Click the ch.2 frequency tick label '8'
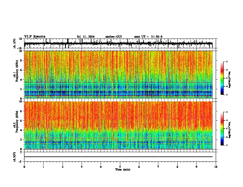The height and width of the screenshot is (187, 243). tap(21, 111)
